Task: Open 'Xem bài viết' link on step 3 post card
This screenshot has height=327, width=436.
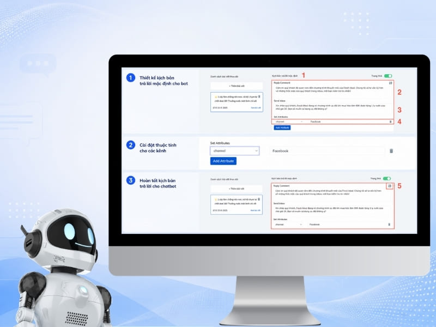Action: [255, 210]
